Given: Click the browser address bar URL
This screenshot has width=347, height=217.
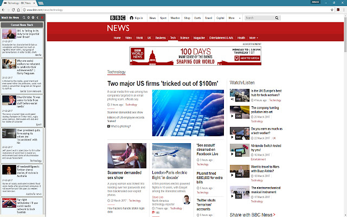Looking at the screenshot, I should pos(45,10).
